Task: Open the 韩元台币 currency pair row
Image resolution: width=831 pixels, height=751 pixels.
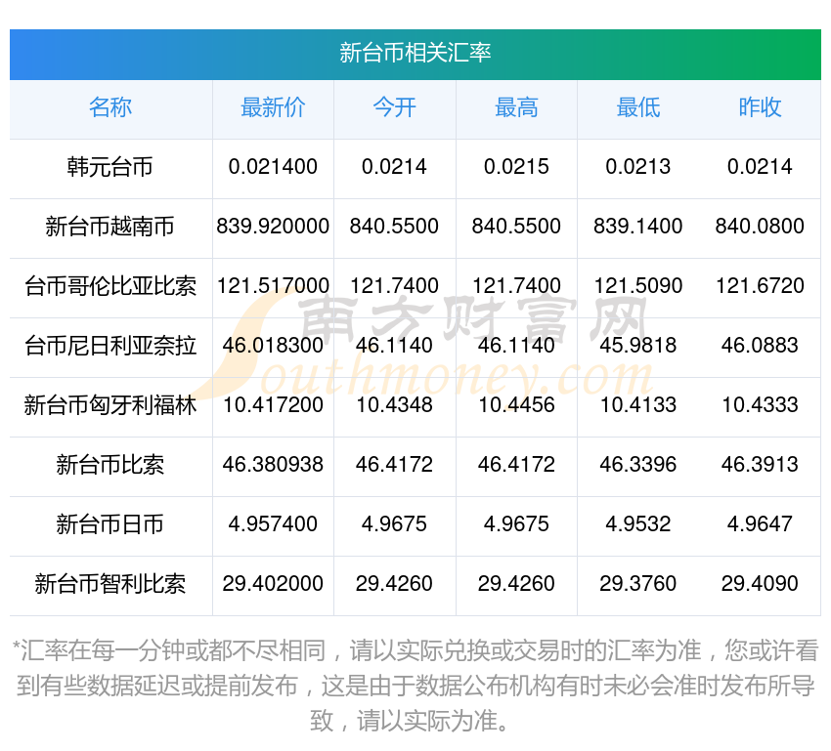Action: click(110, 167)
